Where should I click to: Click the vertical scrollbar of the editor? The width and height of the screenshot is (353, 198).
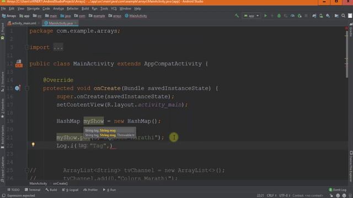point(347,54)
